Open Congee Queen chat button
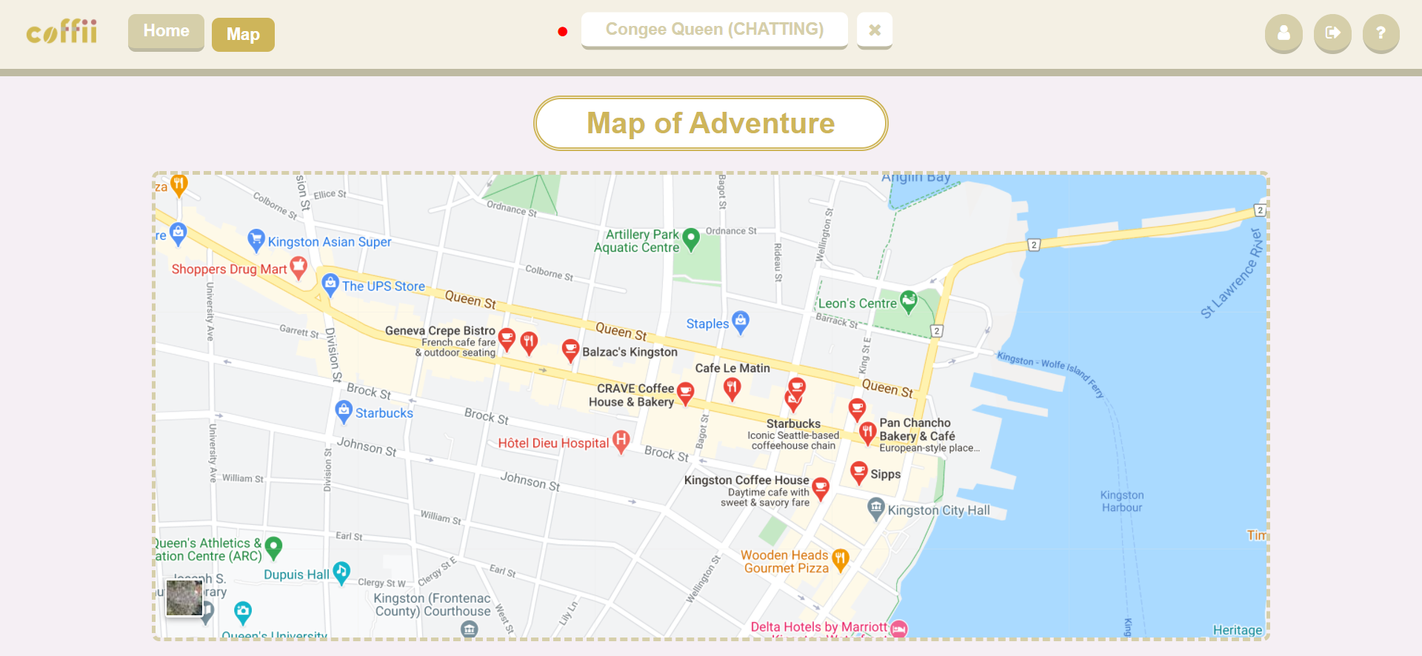 coord(714,30)
